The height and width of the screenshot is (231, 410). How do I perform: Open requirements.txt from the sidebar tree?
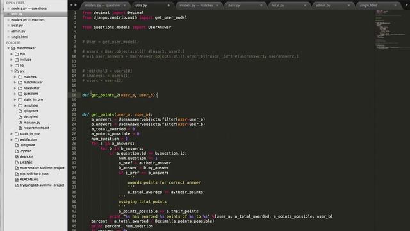[x=37, y=128]
